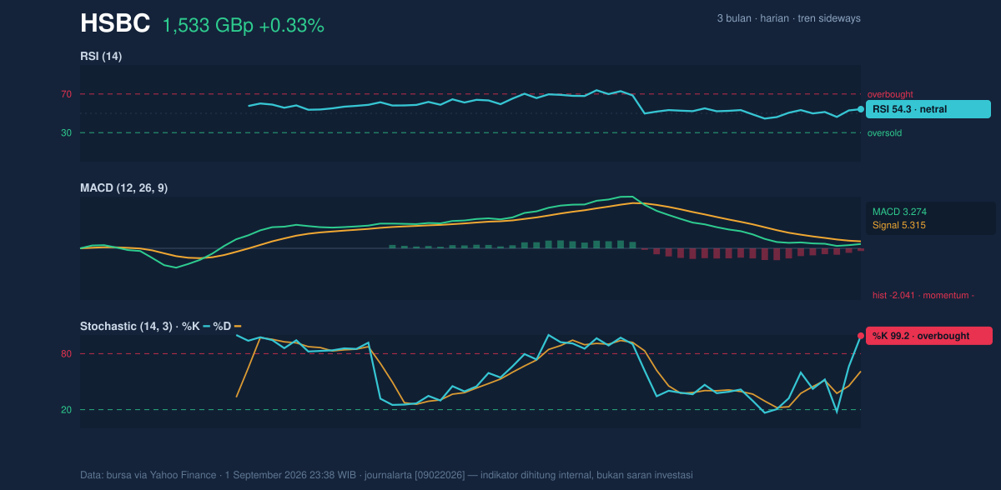
Task: Click the RSI 70 axis label
Action: click(66, 94)
